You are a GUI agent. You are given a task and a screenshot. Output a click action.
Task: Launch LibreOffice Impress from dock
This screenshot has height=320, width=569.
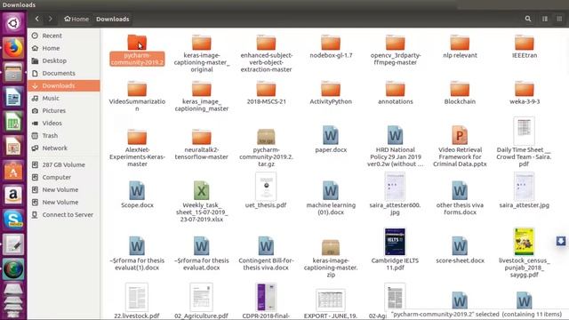coord(13,147)
